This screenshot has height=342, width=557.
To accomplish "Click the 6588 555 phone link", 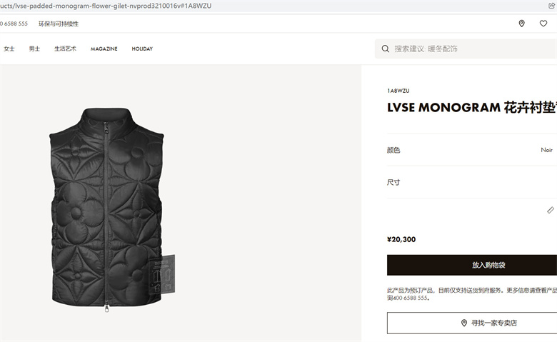I will coord(14,24).
